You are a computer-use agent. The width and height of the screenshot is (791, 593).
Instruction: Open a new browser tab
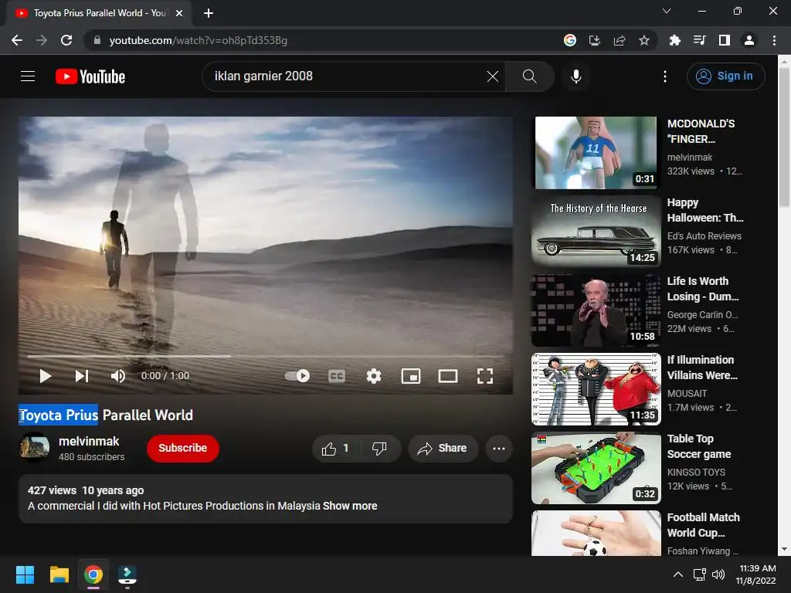point(209,13)
